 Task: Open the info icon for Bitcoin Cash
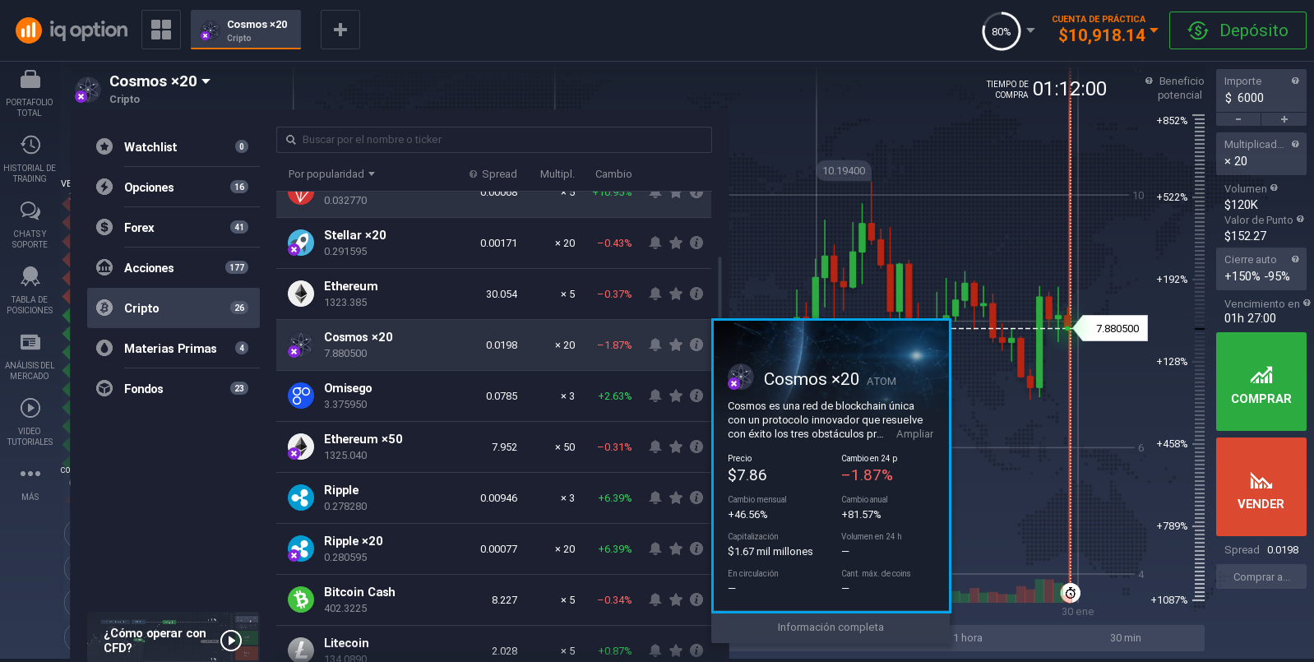click(x=696, y=600)
